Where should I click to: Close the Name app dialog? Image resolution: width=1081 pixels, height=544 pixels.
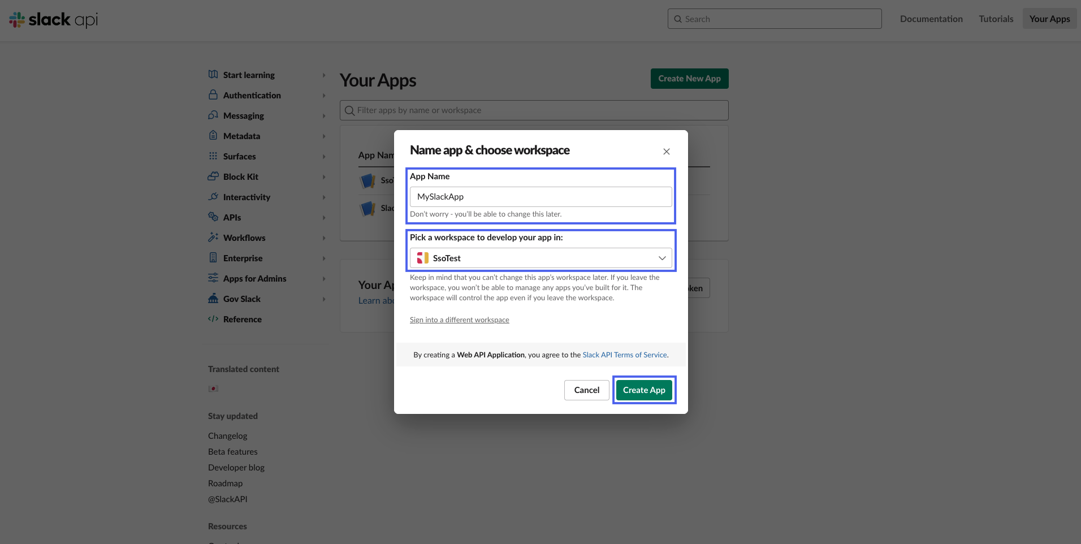pyautogui.click(x=667, y=152)
